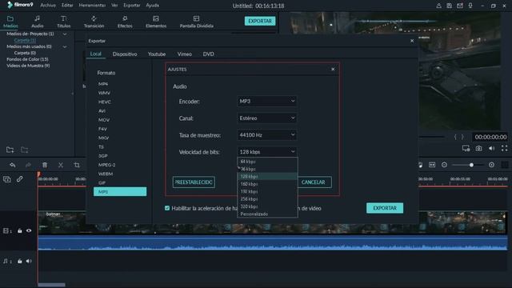Click the zoom-to-fit timeline icon

click(x=432, y=165)
